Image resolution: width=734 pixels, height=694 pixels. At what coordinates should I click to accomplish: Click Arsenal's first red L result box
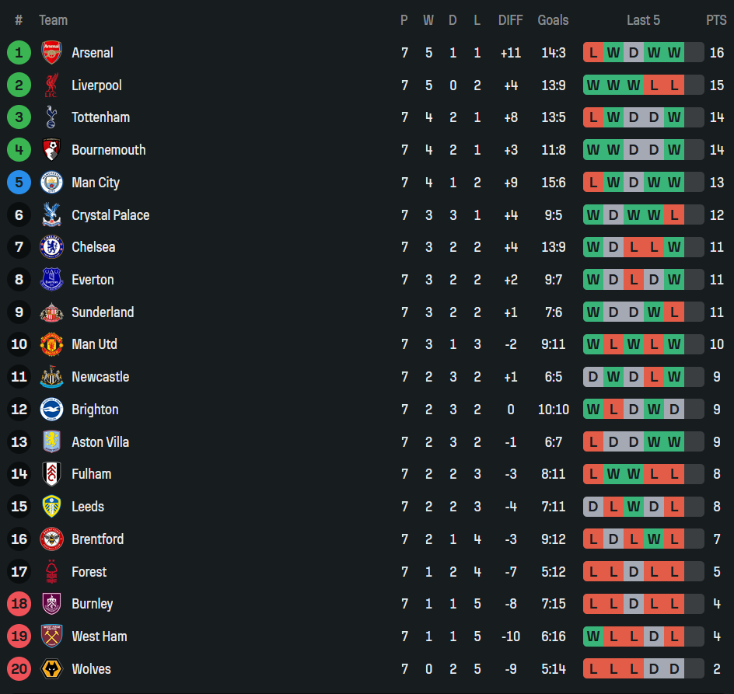(x=593, y=52)
